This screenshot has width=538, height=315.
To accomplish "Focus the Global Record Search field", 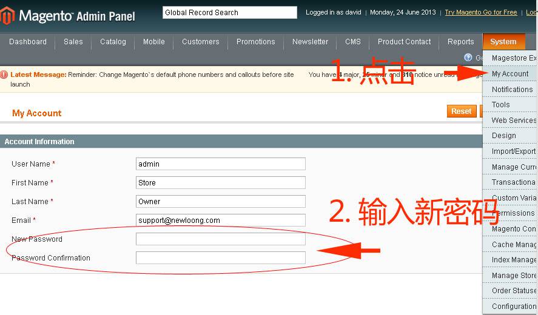I will point(229,13).
